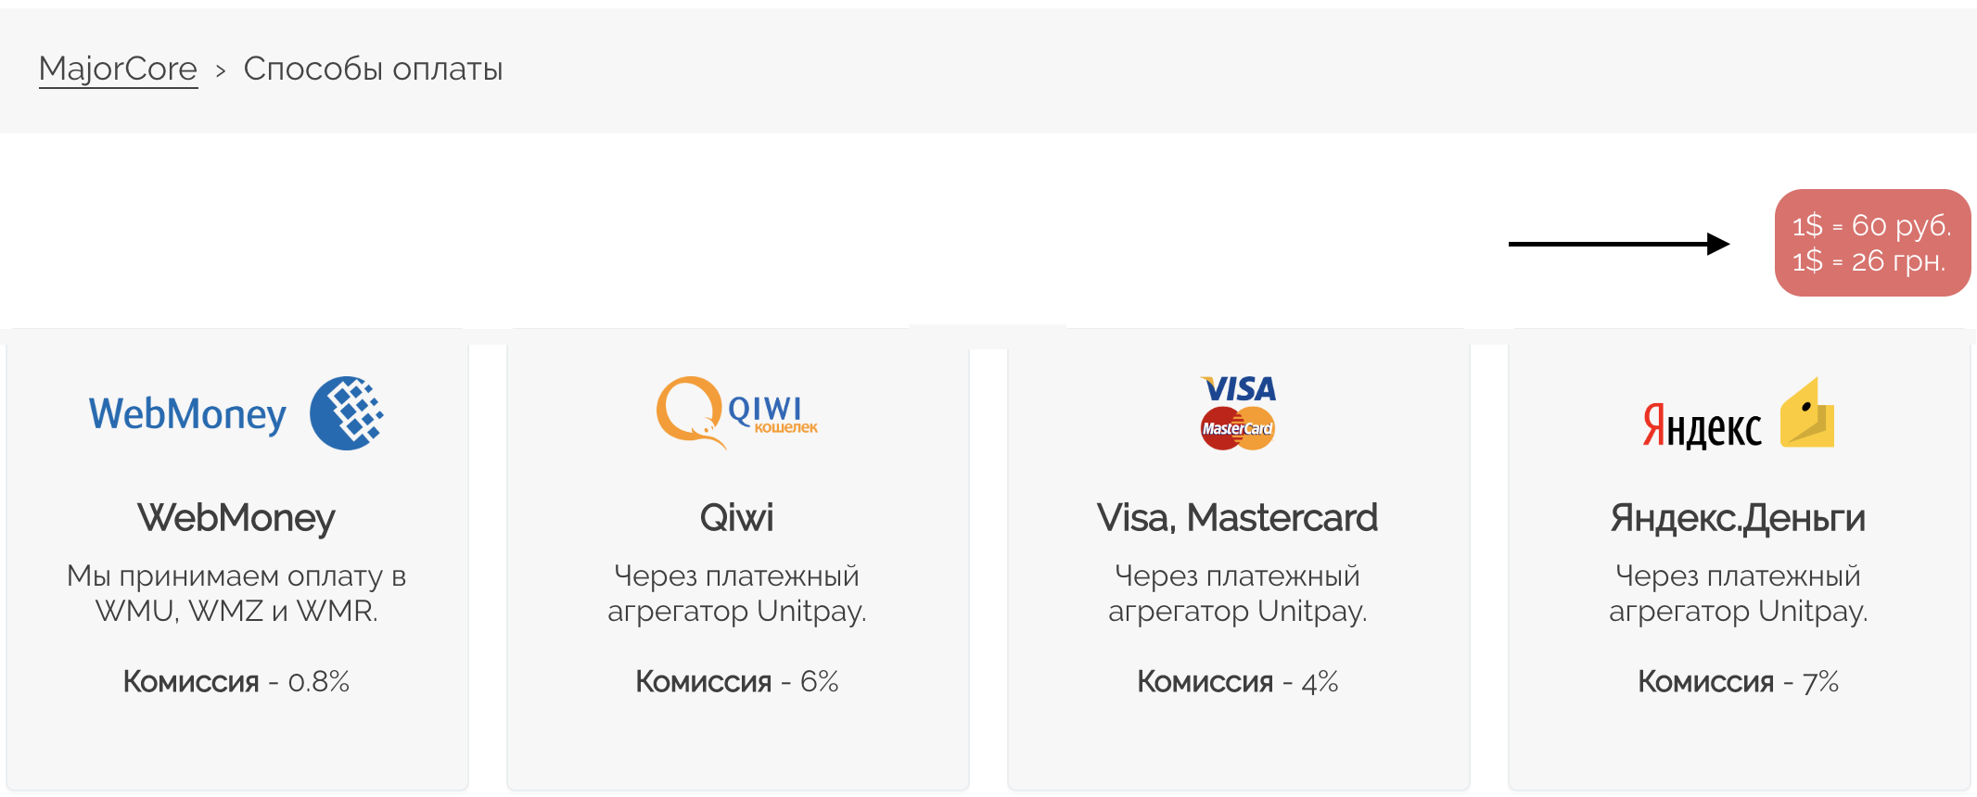Pick the Яндекс.Деньги payment title
1977x797 pixels.
click(x=1739, y=518)
